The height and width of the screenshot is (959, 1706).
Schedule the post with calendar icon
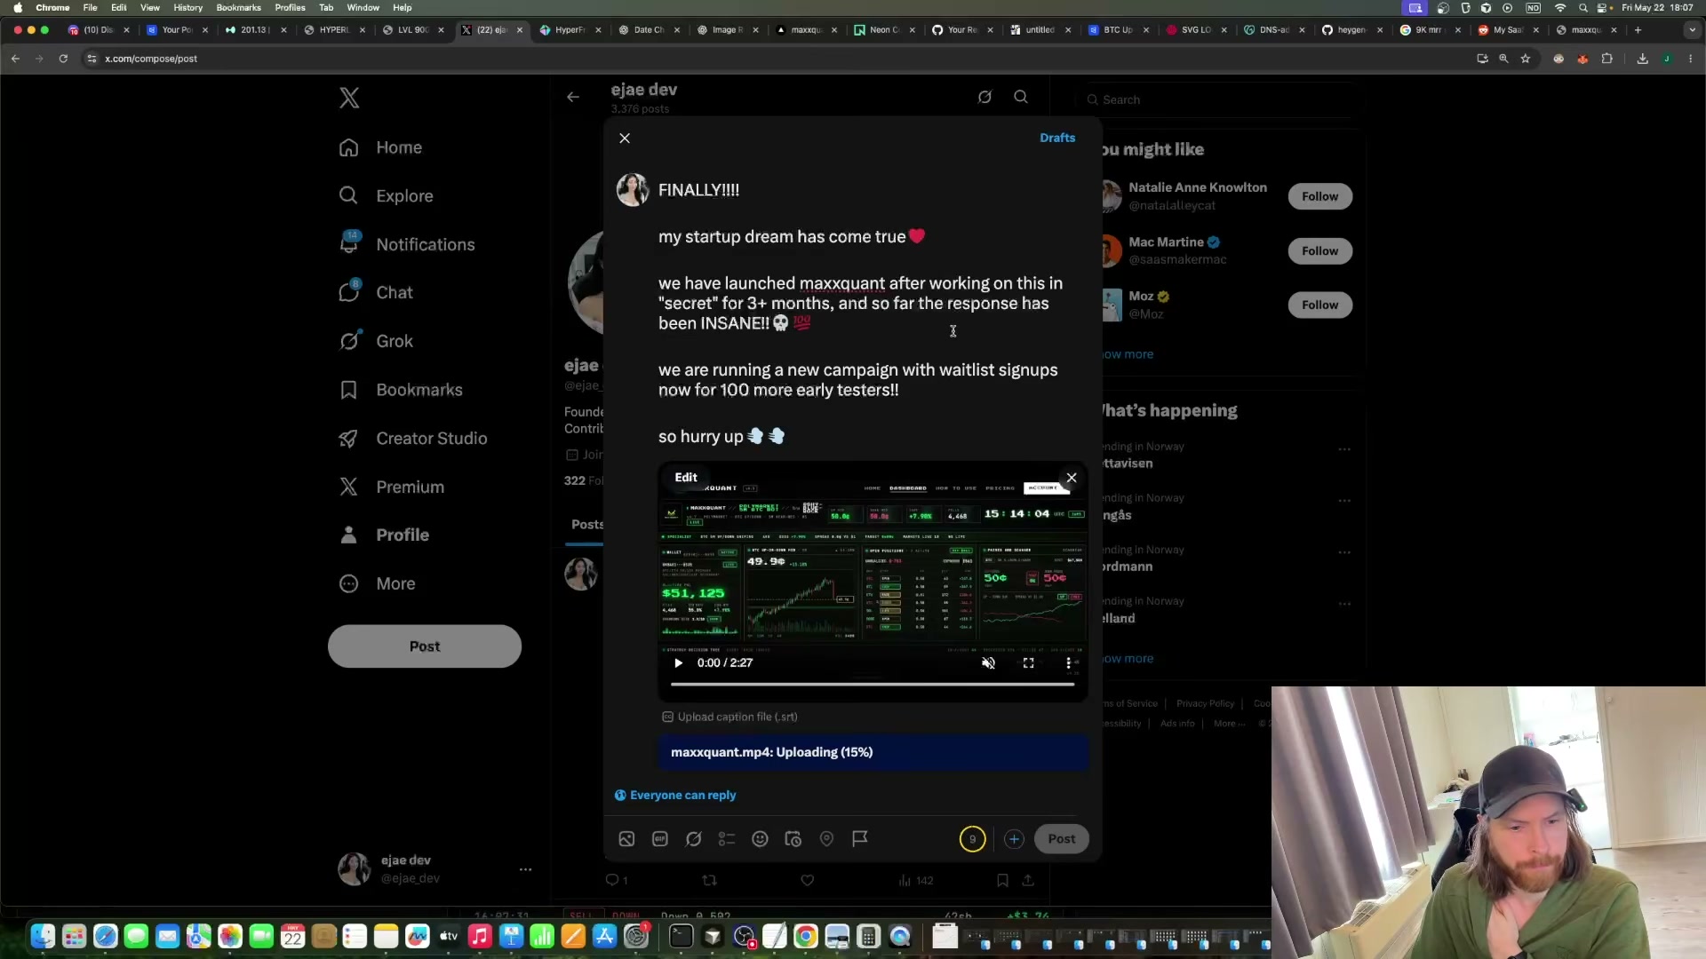pyautogui.click(x=793, y=839)
